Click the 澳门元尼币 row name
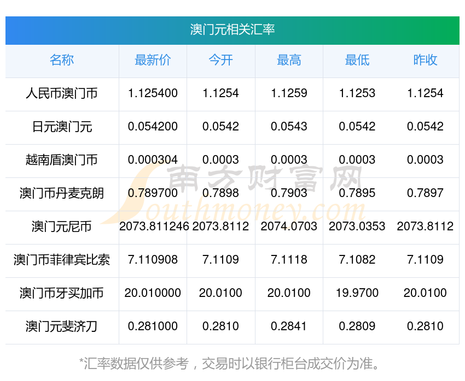The height and width of the screenshot is (381, 465). 62,227
